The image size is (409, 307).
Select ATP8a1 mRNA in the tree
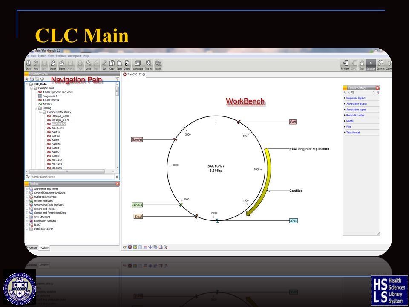(x=51, y=100)
